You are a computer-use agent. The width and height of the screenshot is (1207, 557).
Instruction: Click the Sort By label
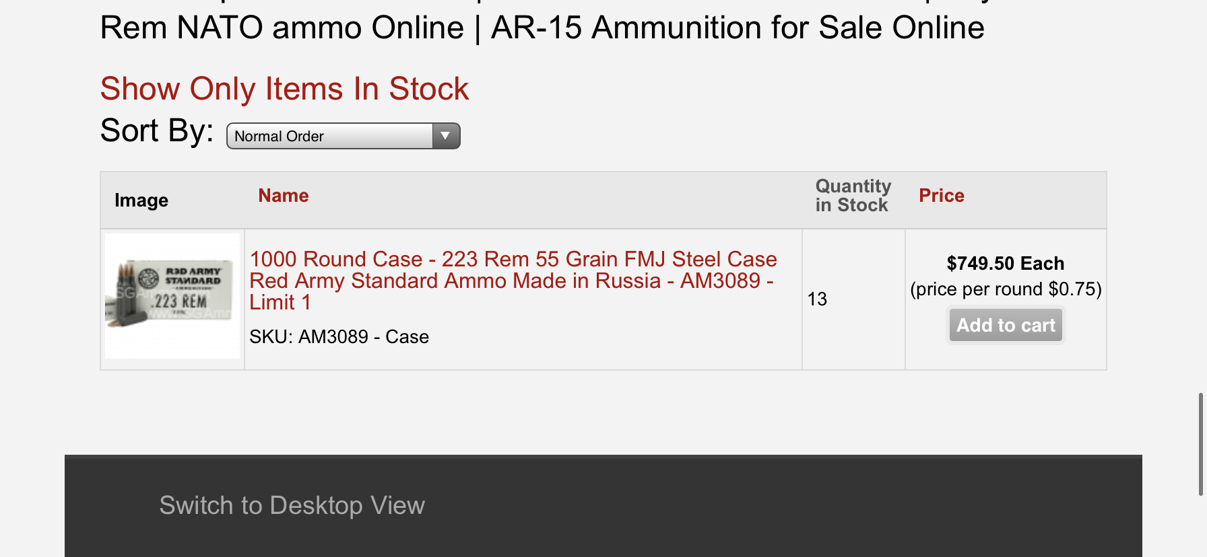[156, 131]
